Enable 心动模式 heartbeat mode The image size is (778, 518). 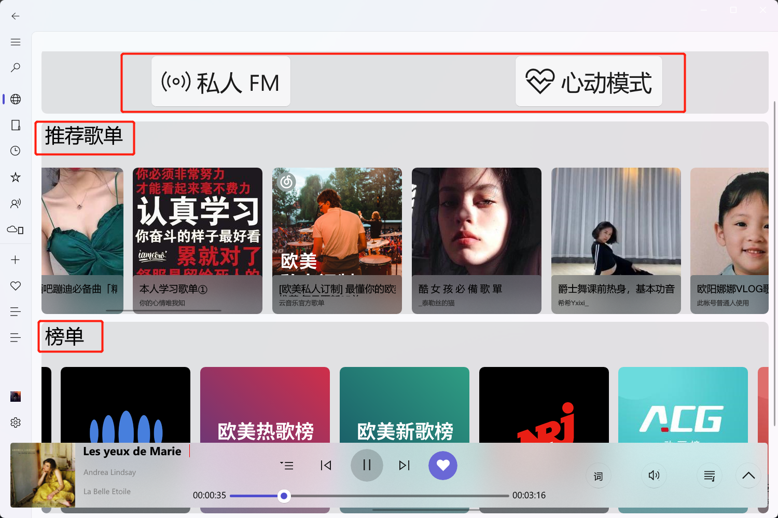click(589, 81)
